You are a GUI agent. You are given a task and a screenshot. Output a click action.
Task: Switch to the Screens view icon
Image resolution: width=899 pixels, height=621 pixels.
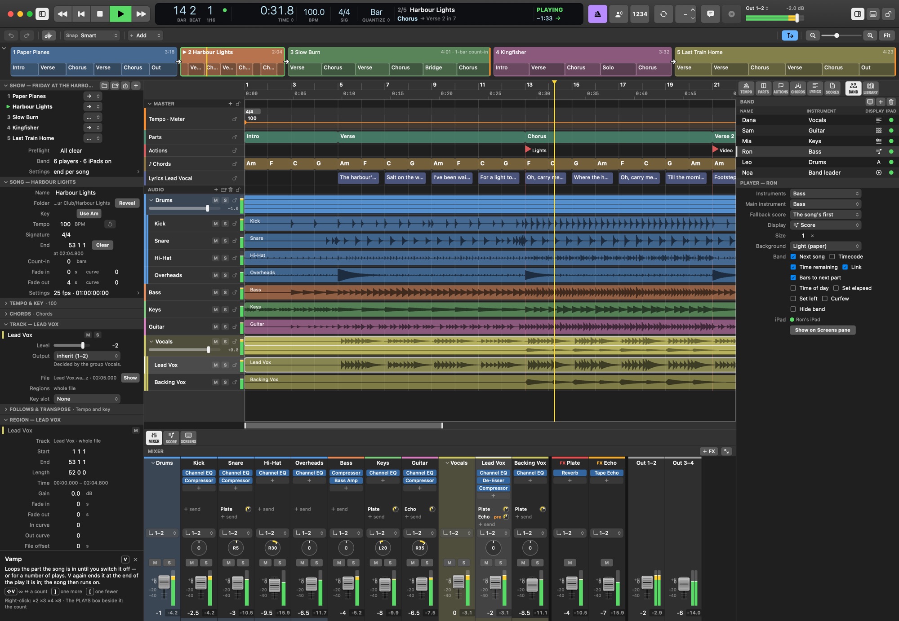point(188,438)
